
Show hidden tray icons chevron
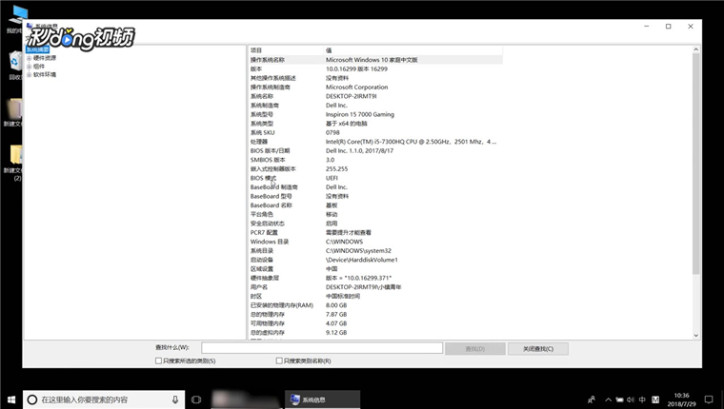coord(608,399)
